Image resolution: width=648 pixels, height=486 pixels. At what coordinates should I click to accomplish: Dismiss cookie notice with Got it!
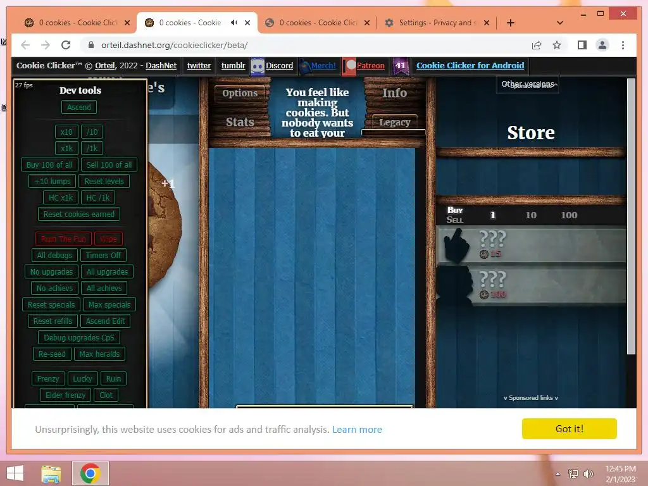pos(569,428)
